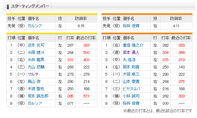Viewport: 197px width, 118px height.
Task: Open ガルシア link in the starting pitcher table
Action: click(x=35, y=26)
